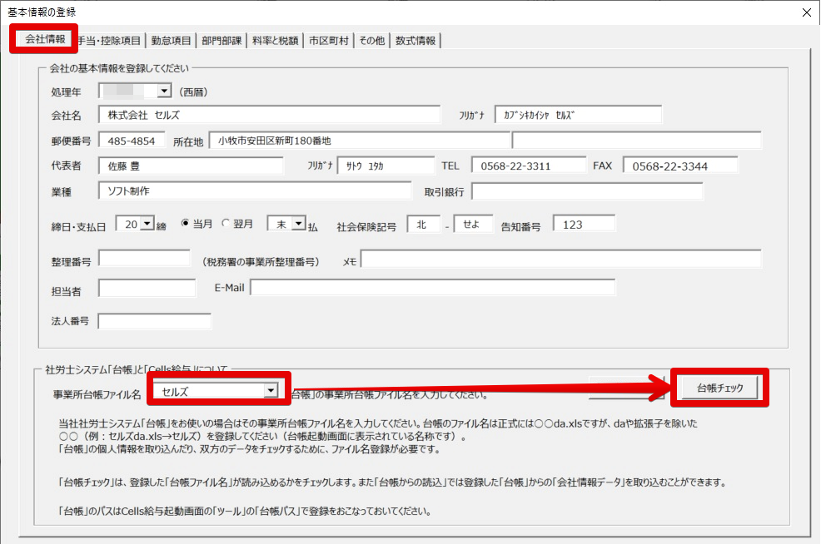Click the 社会保険記号 field containing 北
Image resolution: width=821 pixels, height=544 pixels.
coord(424,224)
